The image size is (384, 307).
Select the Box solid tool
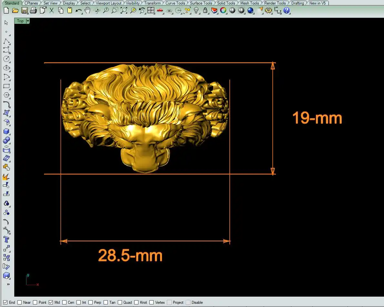click(x=6, y=131)
